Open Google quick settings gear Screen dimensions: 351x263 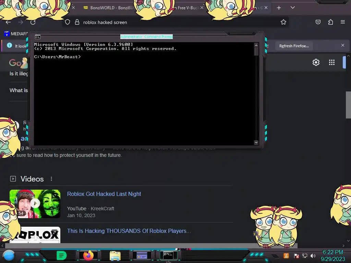(x=316, y=62)
